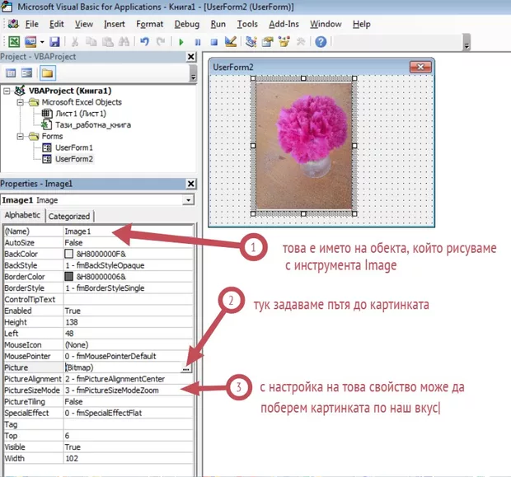Open the Image1 object dropdown in Properties
Screen dimensions: 511x477
(189, 199)
